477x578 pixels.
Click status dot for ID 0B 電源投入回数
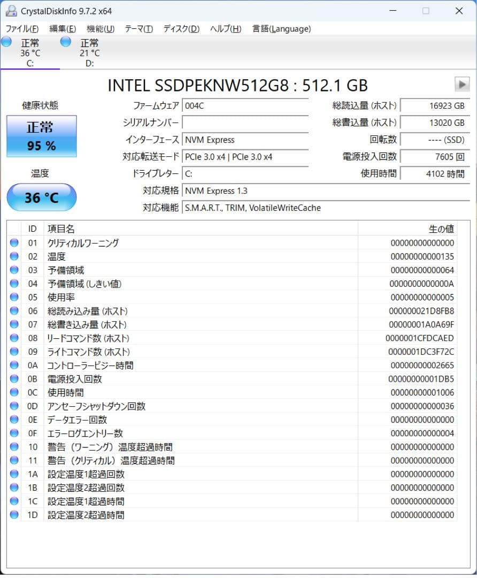click(14, 378)
